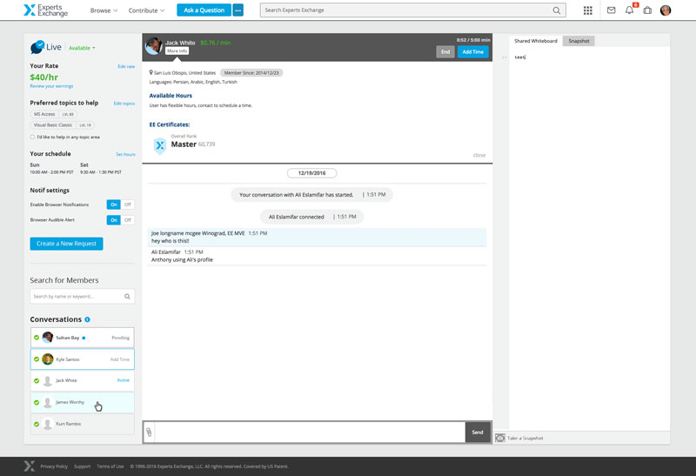Image resolution: width=696 pixels, height=476 pixels.
Task: Click Privacy Policy in the footer
Action: (54, 466)
